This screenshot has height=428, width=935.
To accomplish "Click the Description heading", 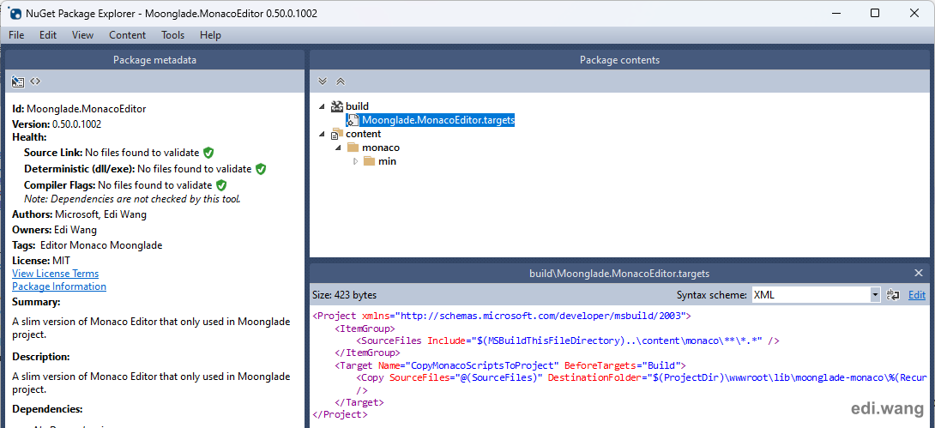I will point(41,357).
